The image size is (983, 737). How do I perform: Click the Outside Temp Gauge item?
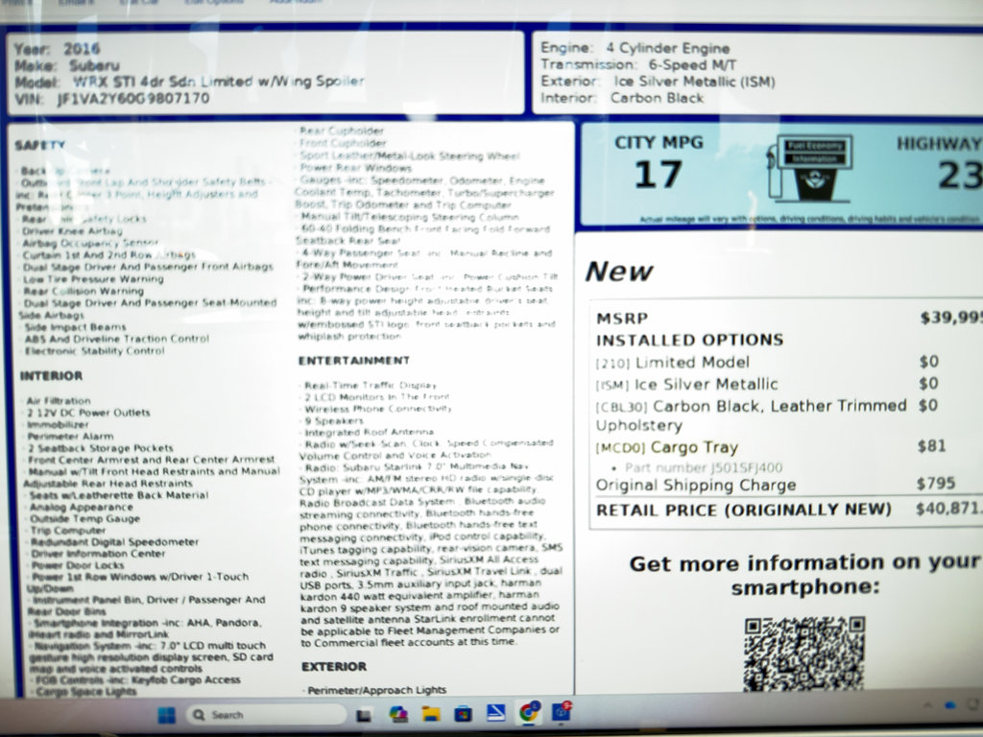click(85, 518)
